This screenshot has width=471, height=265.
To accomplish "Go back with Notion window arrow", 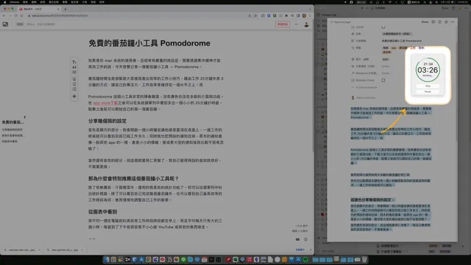I will (x=362, y=8).
